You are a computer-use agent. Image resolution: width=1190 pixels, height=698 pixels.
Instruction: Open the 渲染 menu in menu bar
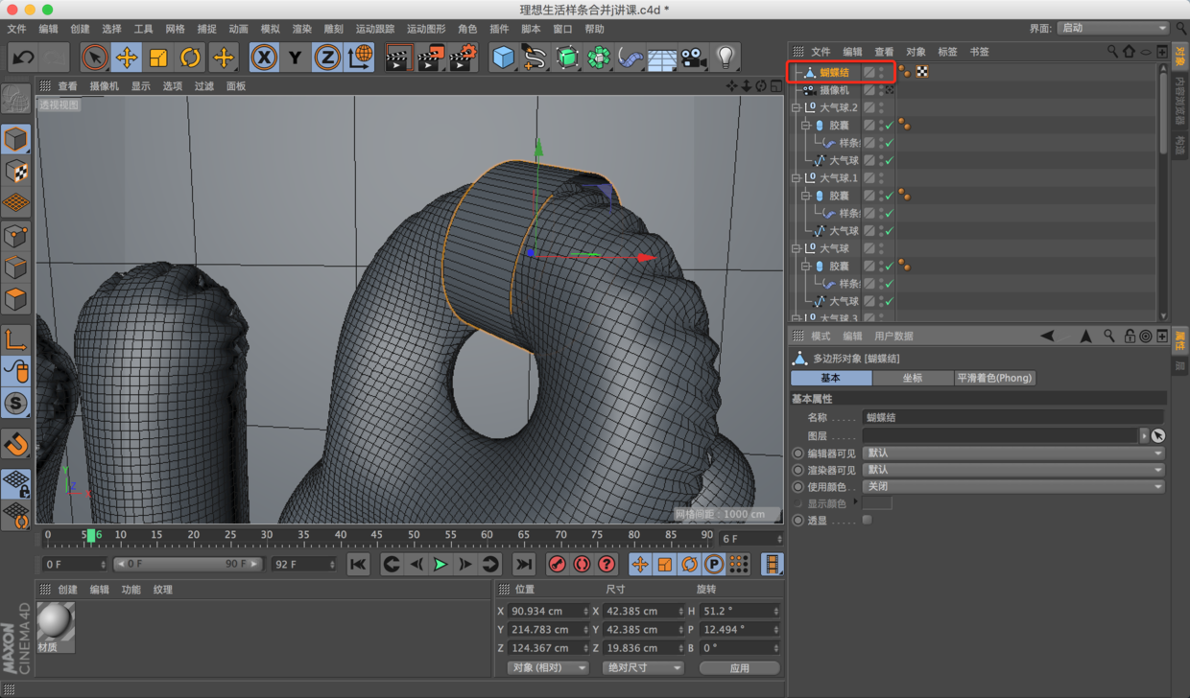[x=301, y=29]
